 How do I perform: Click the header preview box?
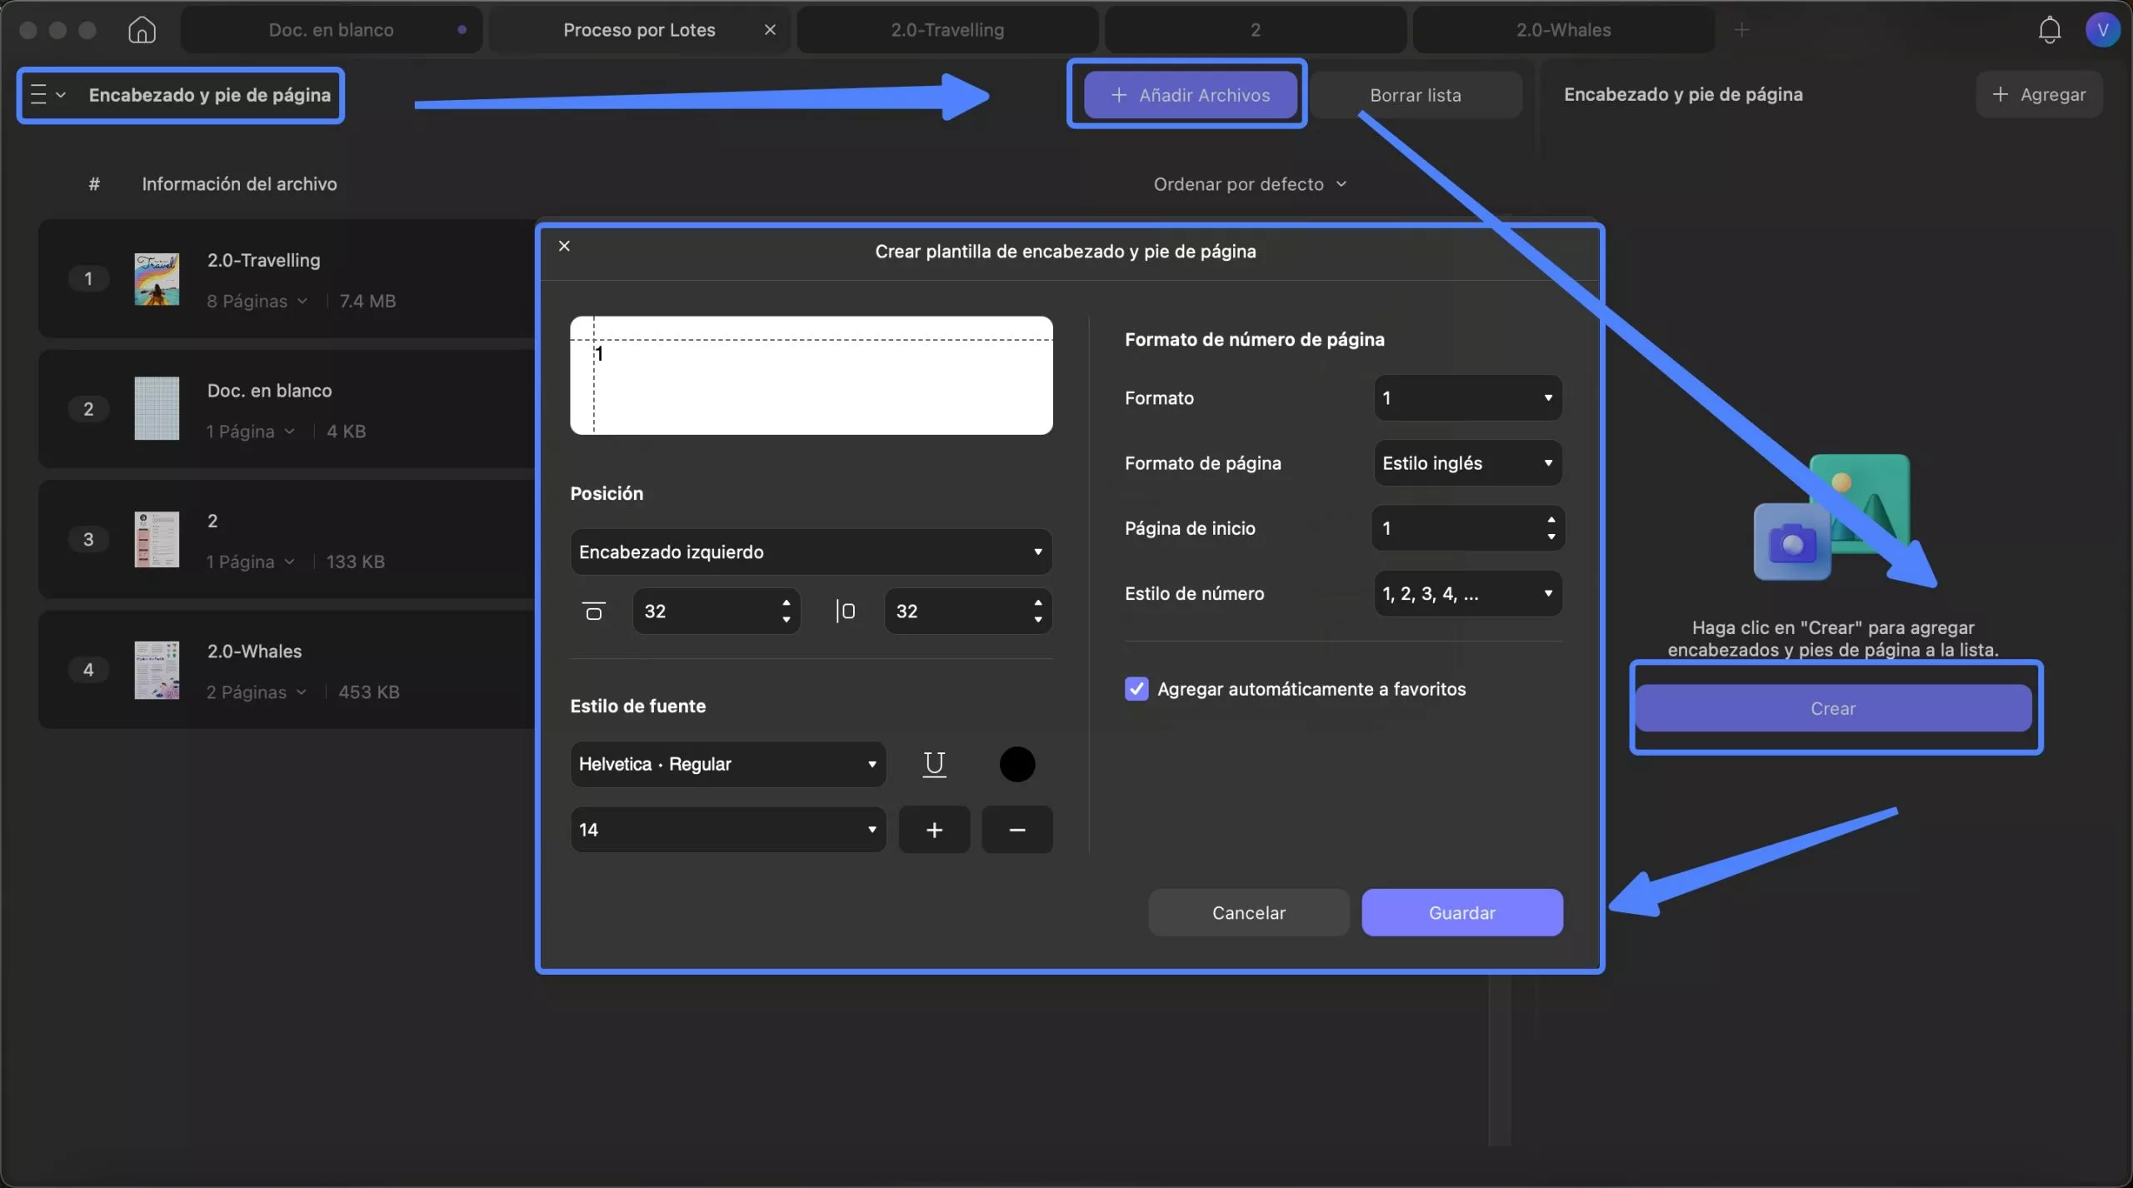point(811,375)
